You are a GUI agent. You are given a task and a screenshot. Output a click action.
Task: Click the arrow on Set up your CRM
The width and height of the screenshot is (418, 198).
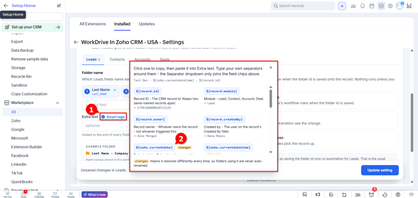pyautogui.click(x=58, y=27)
